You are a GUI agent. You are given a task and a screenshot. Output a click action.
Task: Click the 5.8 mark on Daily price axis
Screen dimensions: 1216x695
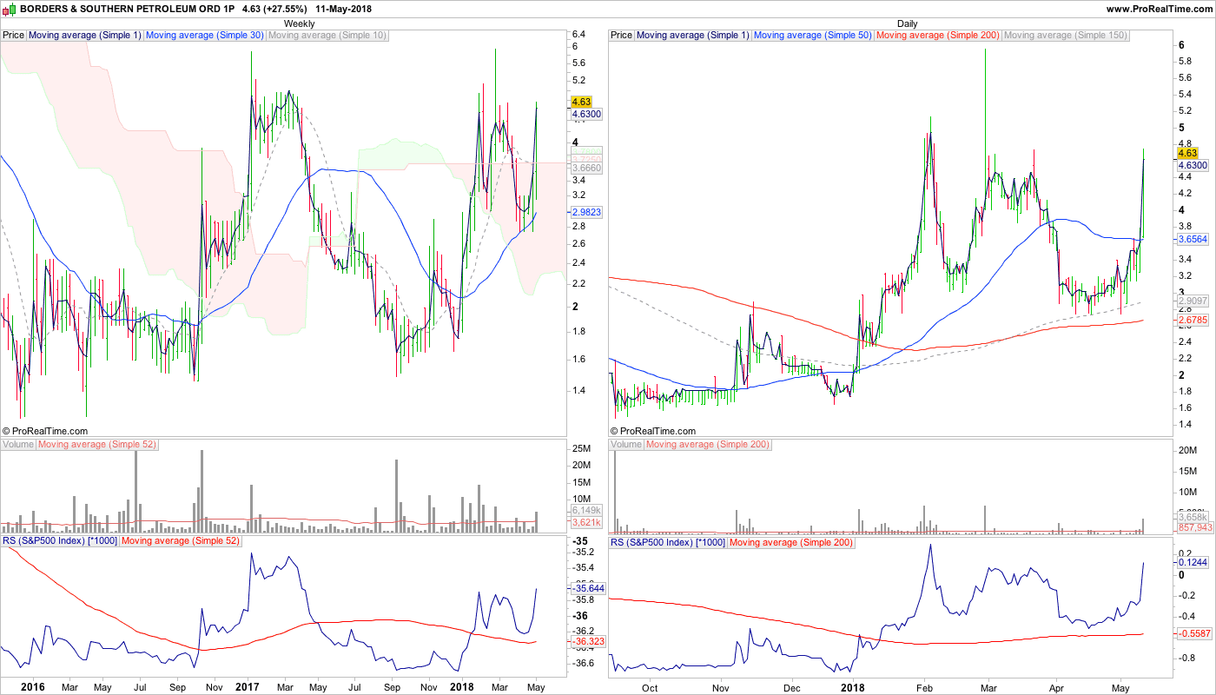[x=1185, y=61]
